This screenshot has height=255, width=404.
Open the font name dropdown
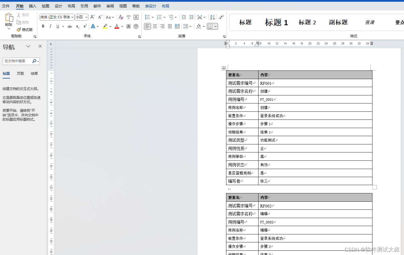[x=73, y=17]
